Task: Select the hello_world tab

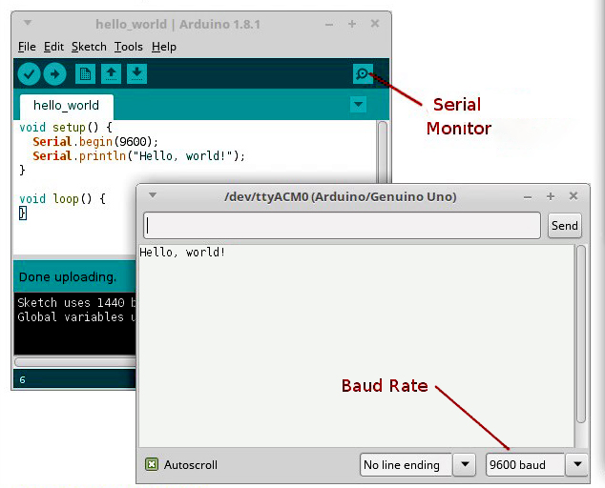Action: click(x=66, y=106)
